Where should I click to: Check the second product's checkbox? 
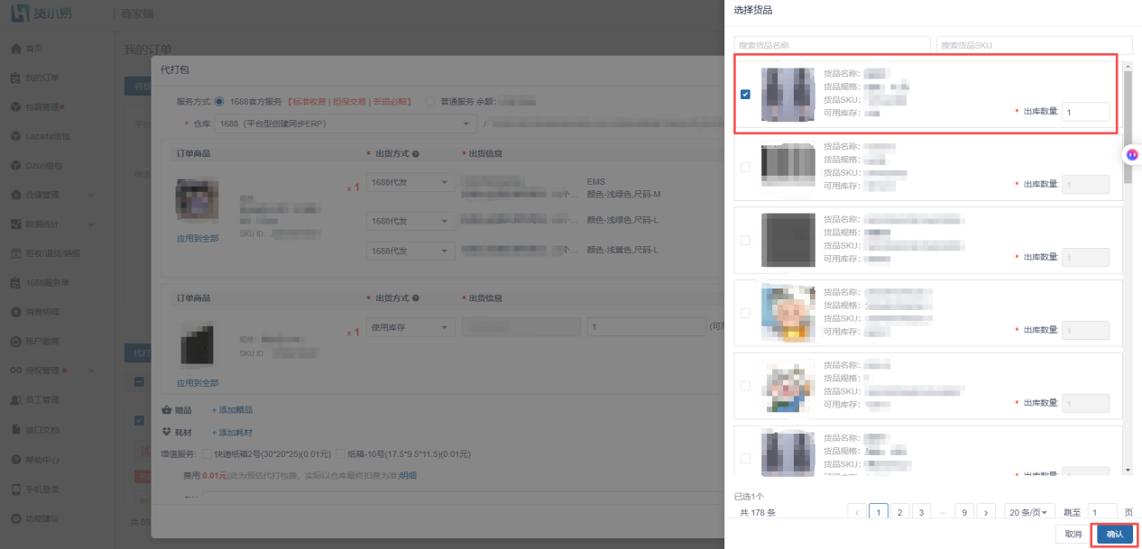745,167
